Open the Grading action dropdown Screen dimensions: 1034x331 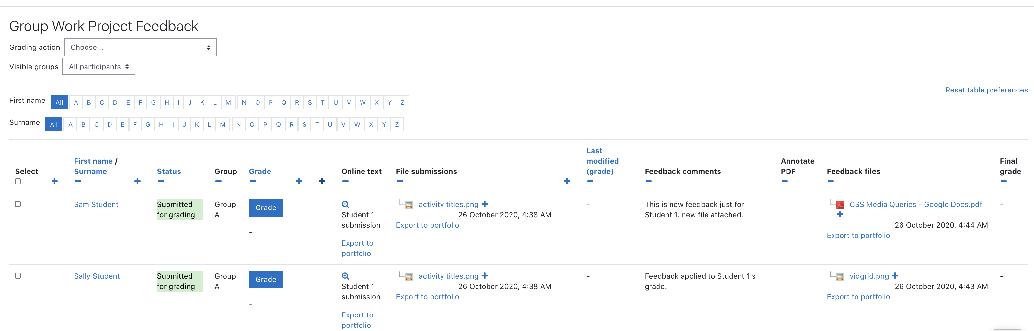[x=141, y=47]
